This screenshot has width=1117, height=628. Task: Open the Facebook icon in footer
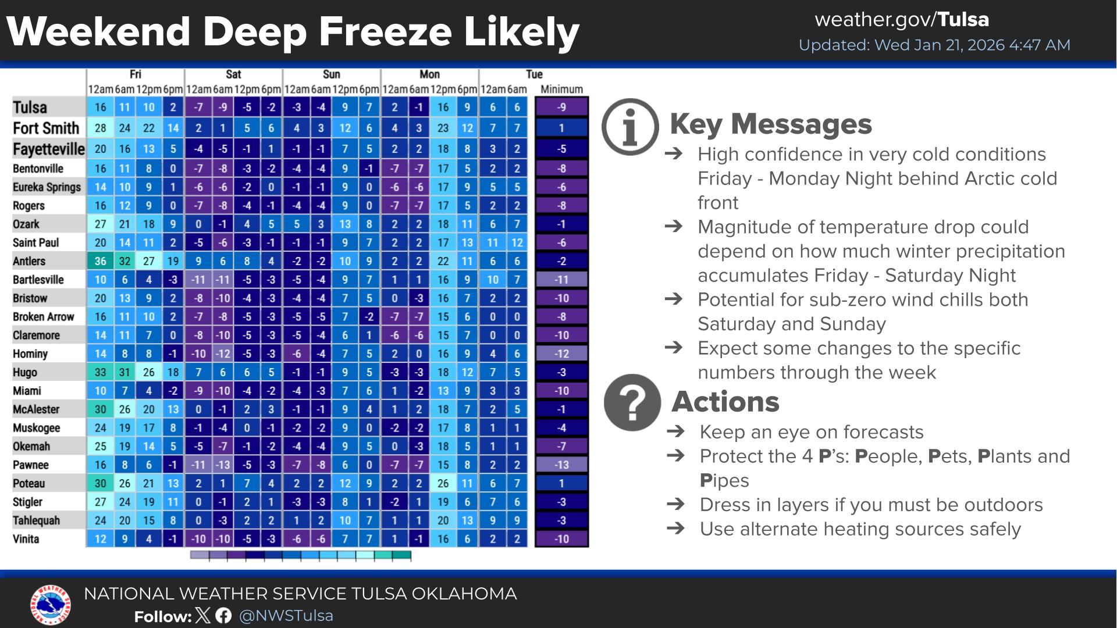click(223, 615)
